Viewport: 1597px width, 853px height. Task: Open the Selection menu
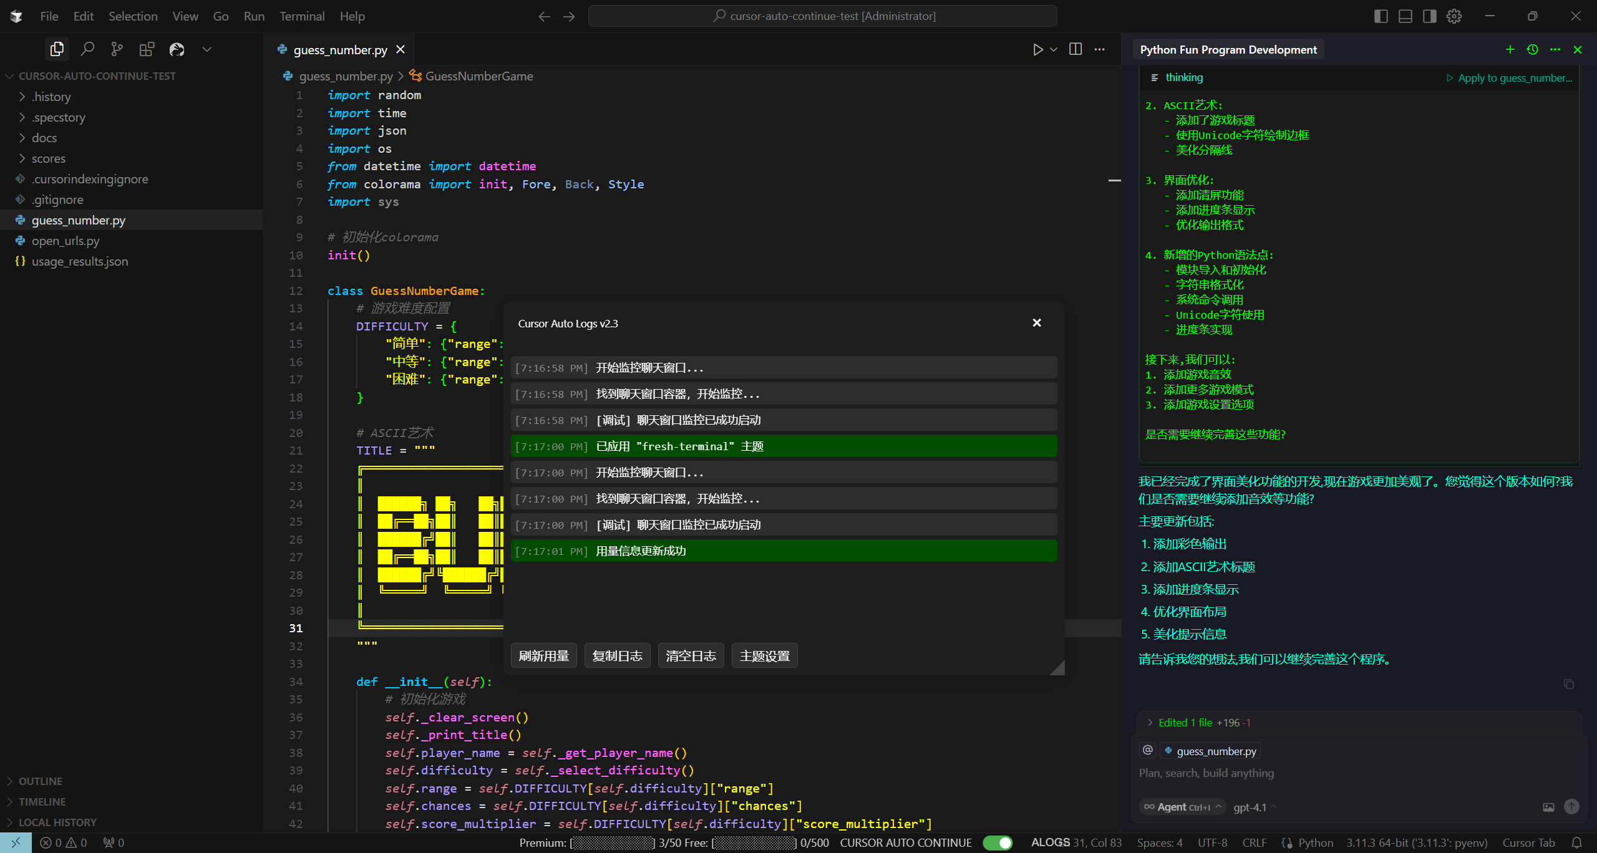point(133,16)
